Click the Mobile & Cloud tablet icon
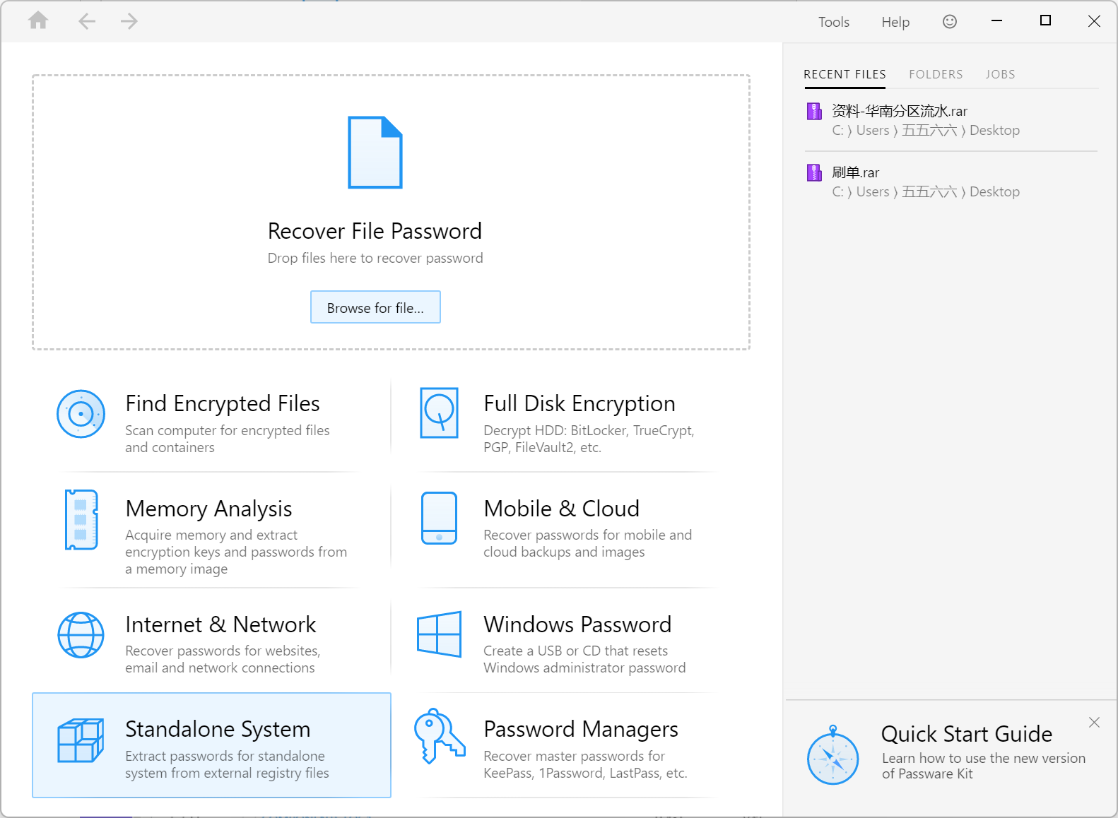Viewport: 1118px width, 818px height. pyautogui.click(x=440, y=518)
